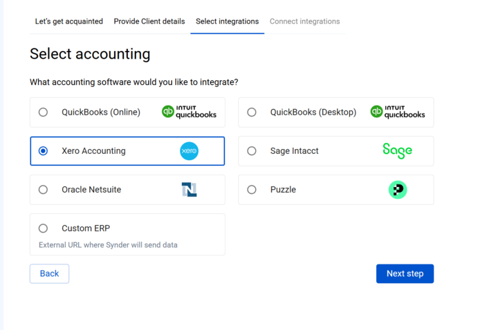Click the Back button
The width and height of the screenshot is (498, 330).
point(49,273)
